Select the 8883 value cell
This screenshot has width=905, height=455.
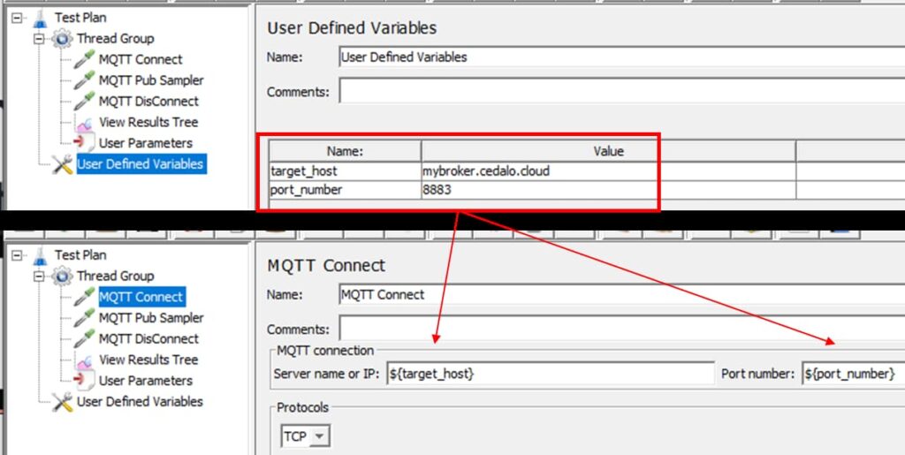pos(608,190)
